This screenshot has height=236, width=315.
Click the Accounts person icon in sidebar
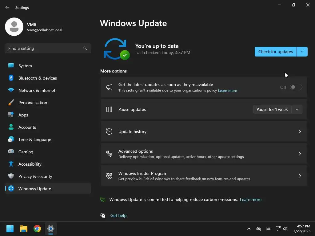coord(11,127)
